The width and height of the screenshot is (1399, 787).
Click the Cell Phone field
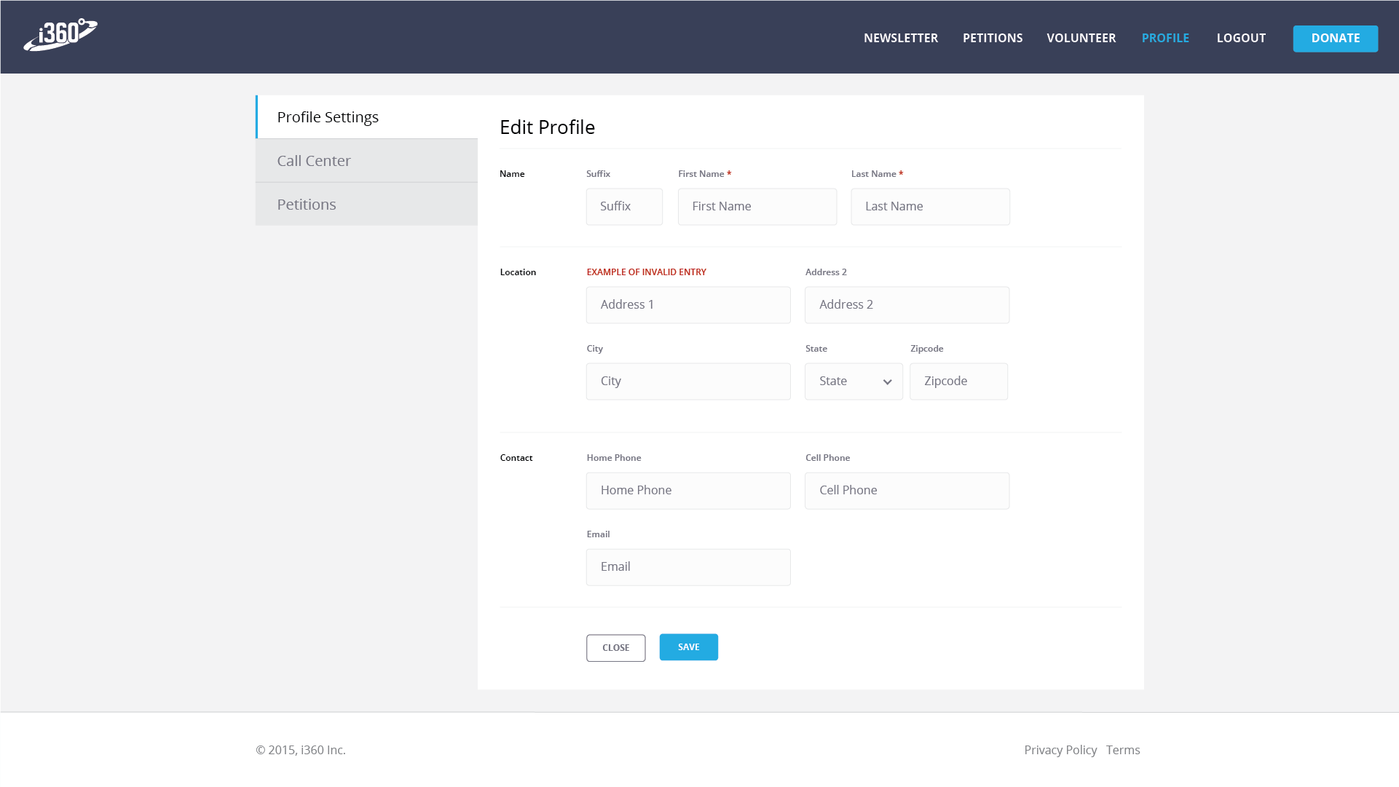pos(907,491)
